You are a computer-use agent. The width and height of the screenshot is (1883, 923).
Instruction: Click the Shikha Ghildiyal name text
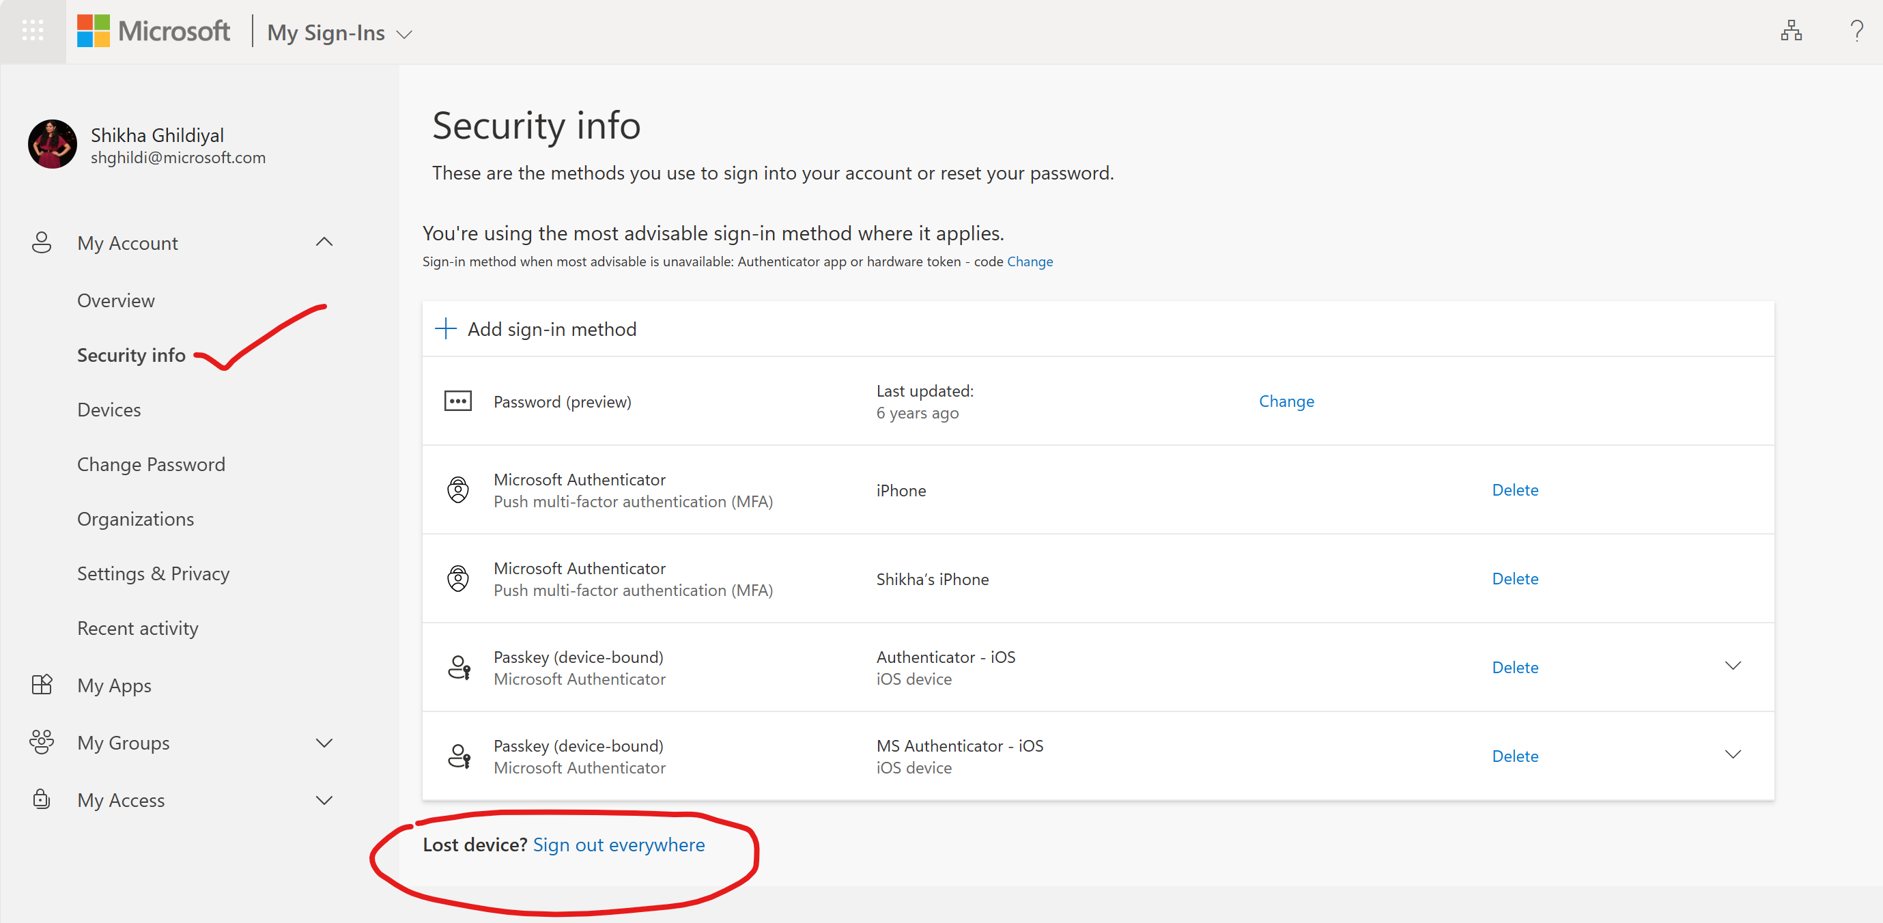[157, 135]
